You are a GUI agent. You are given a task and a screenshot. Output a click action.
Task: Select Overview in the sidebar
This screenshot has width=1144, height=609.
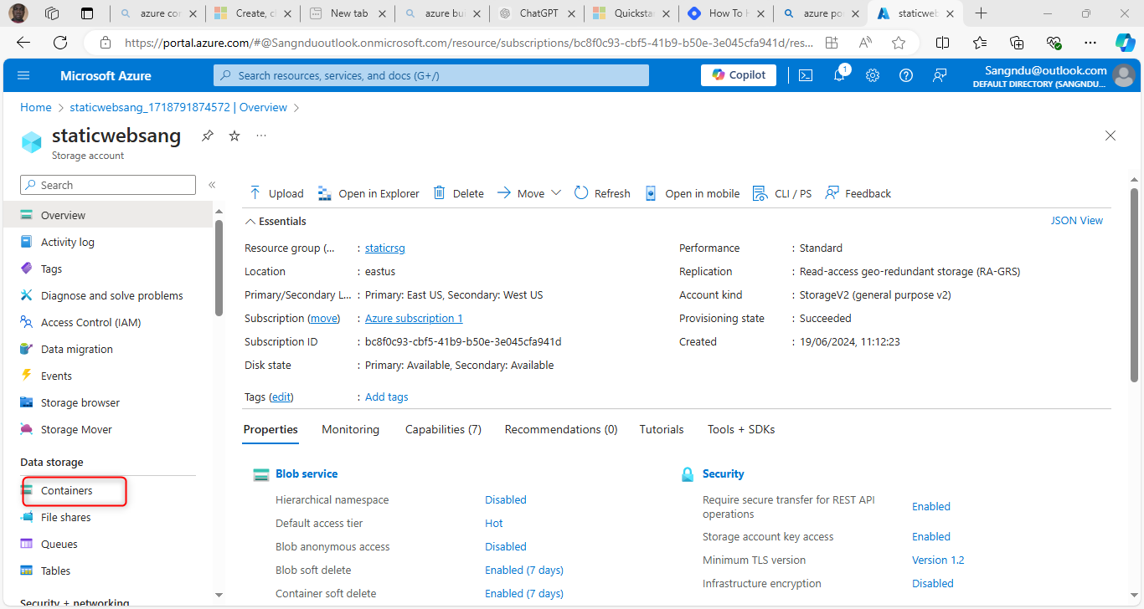(x=108, y=215)
